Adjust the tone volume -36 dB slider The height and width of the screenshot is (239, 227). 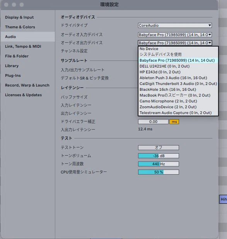[x=159, y=156]
